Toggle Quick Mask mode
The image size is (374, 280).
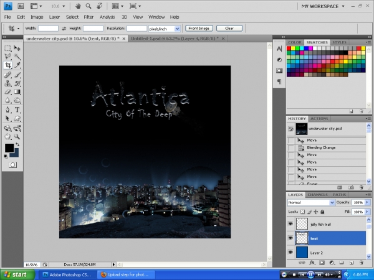coord(12,165)
